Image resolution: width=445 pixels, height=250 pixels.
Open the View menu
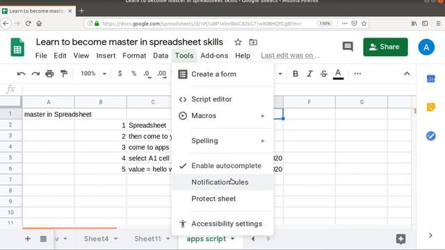click(81, 56)
